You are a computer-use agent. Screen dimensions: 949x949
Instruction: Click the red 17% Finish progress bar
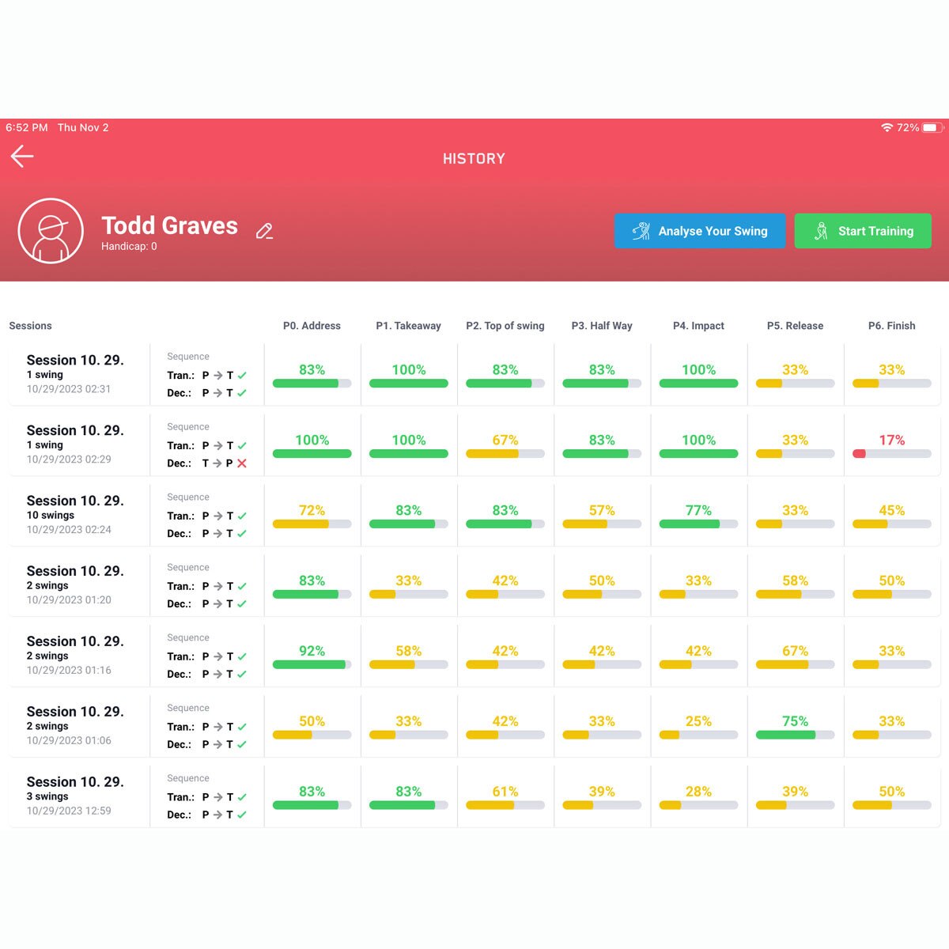tap(891, 454)
